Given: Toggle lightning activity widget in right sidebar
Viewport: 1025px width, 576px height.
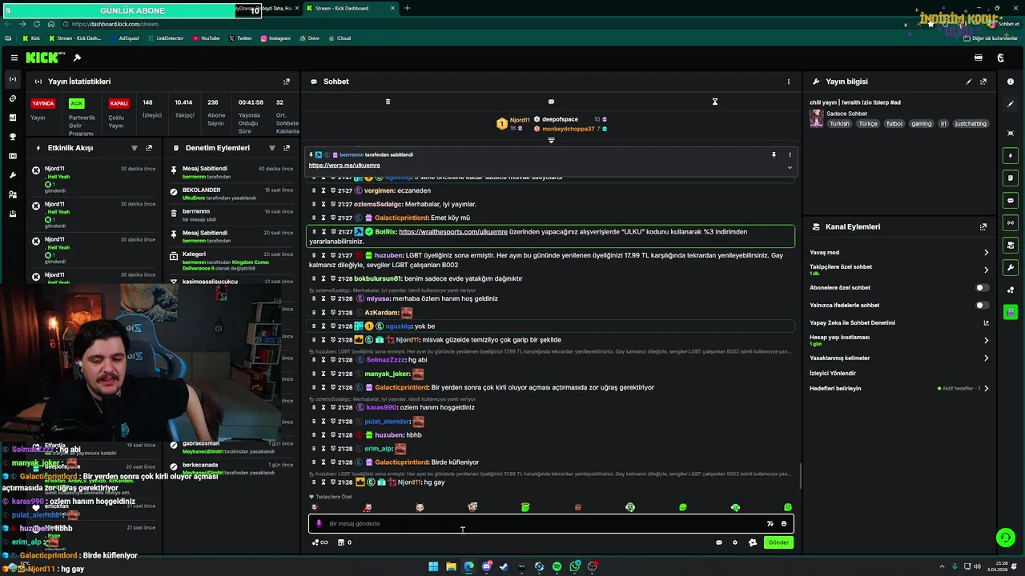Looking at the screenshot, I should pyautogui.click(x=1011, y=155).
